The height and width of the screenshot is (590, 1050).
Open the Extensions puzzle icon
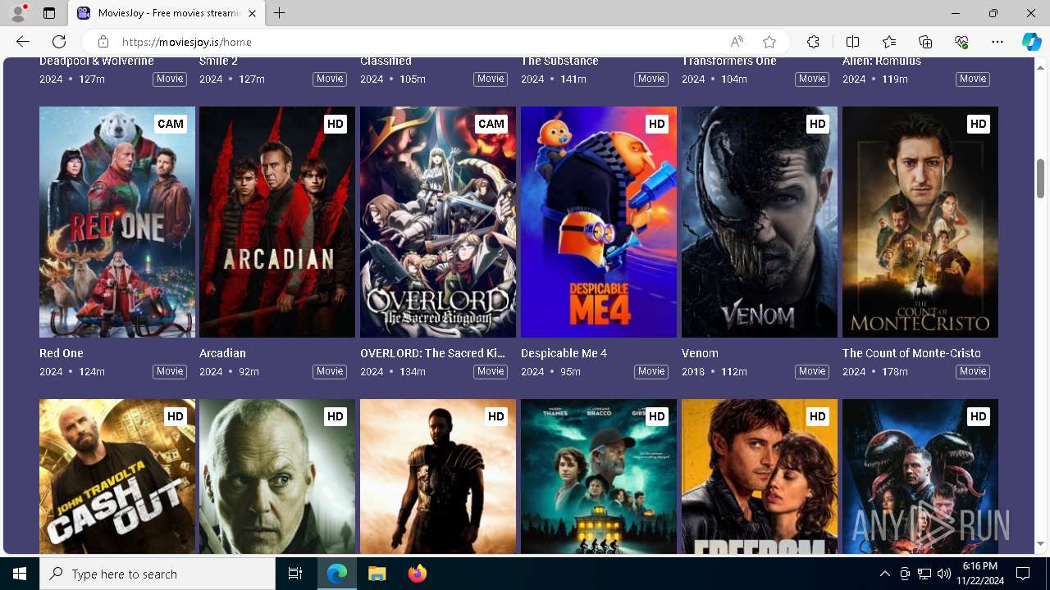pyautogui.click(x=813, y=42)
